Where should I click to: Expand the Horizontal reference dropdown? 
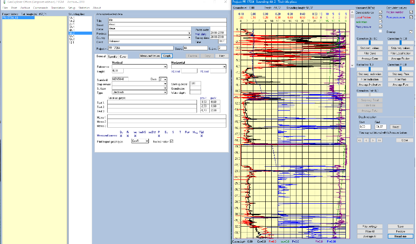[x=224, y=66]
